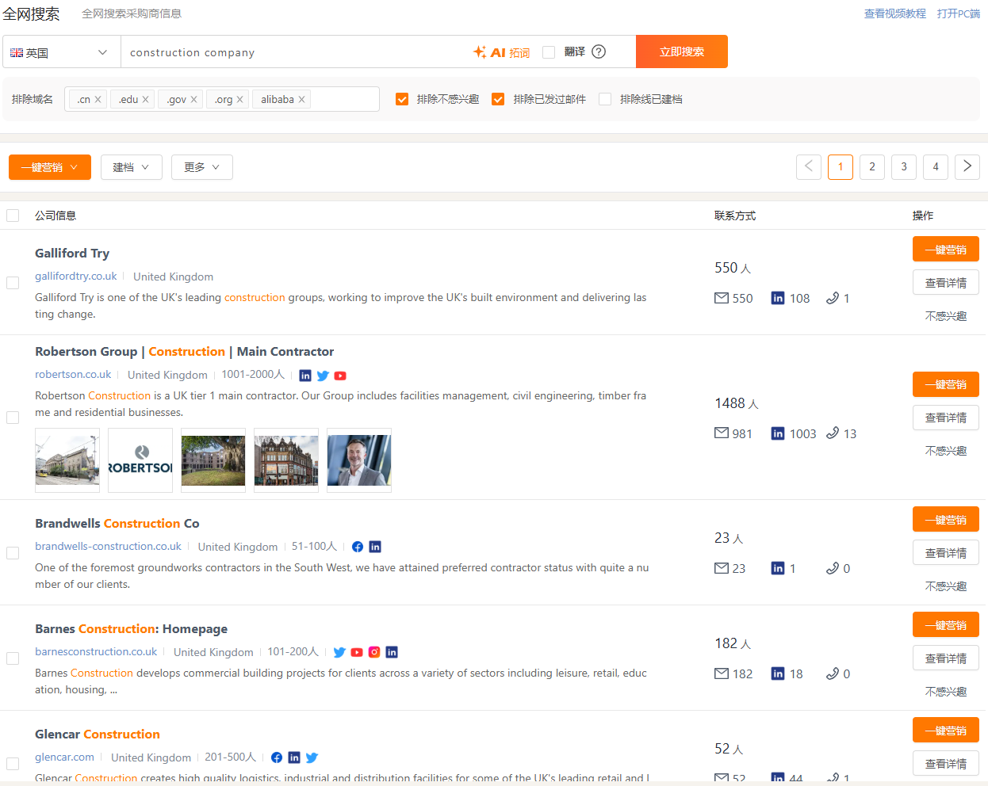Open Robertson red brick building thumbnail
Image resolution: width=988 pixels, height=786 pixels.
click(286, 460)
